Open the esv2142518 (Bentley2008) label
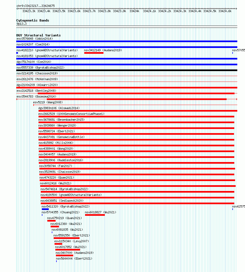This screenshot has width=245, height=272. click(36, 91)
